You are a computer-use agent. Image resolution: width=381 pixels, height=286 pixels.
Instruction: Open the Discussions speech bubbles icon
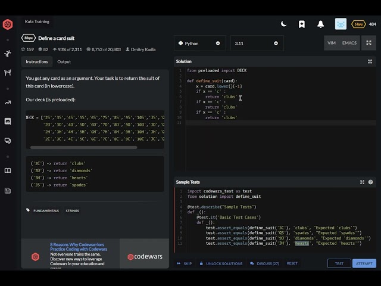click(x=8, y=141)
